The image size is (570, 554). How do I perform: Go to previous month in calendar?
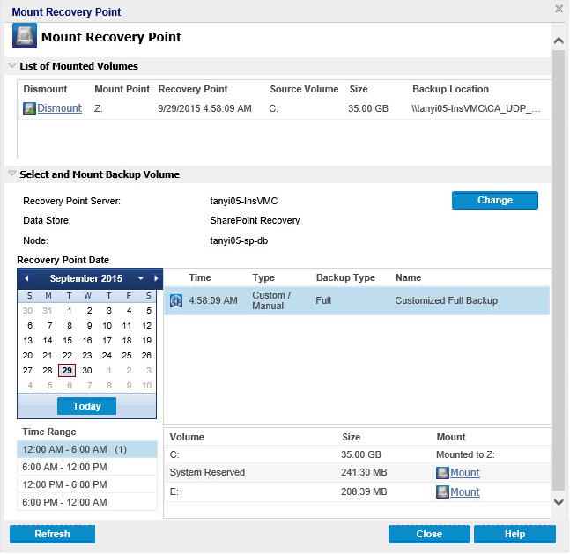pyautogui.click(x=26, y=278)
